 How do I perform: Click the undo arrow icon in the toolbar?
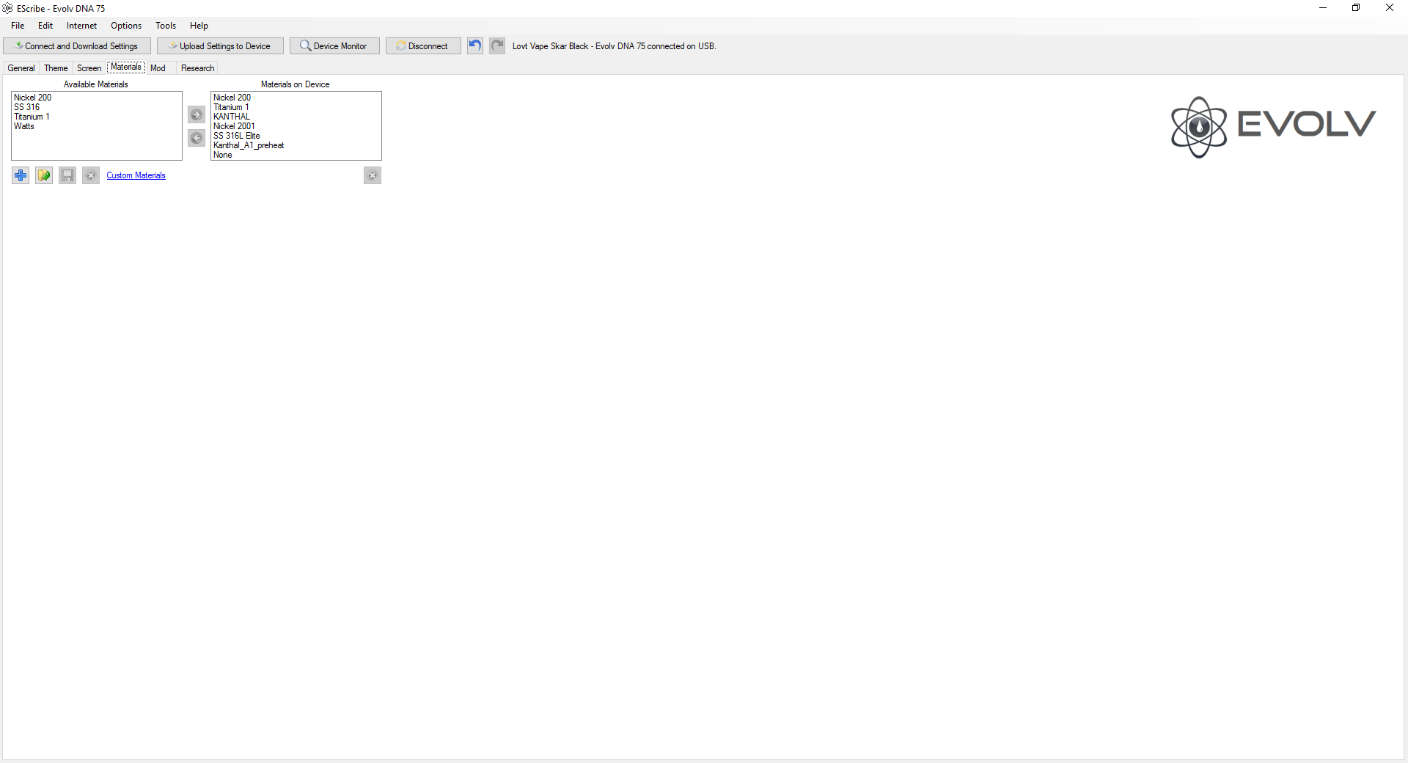click(x=475, y=45)
